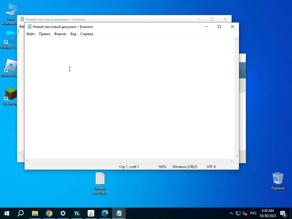Click the network tray icon

[x=238, y=213]
